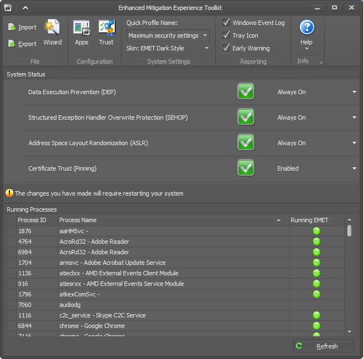
Task: Click the restart required warning message
Action: pyautogui.click(x=99, y=193)
